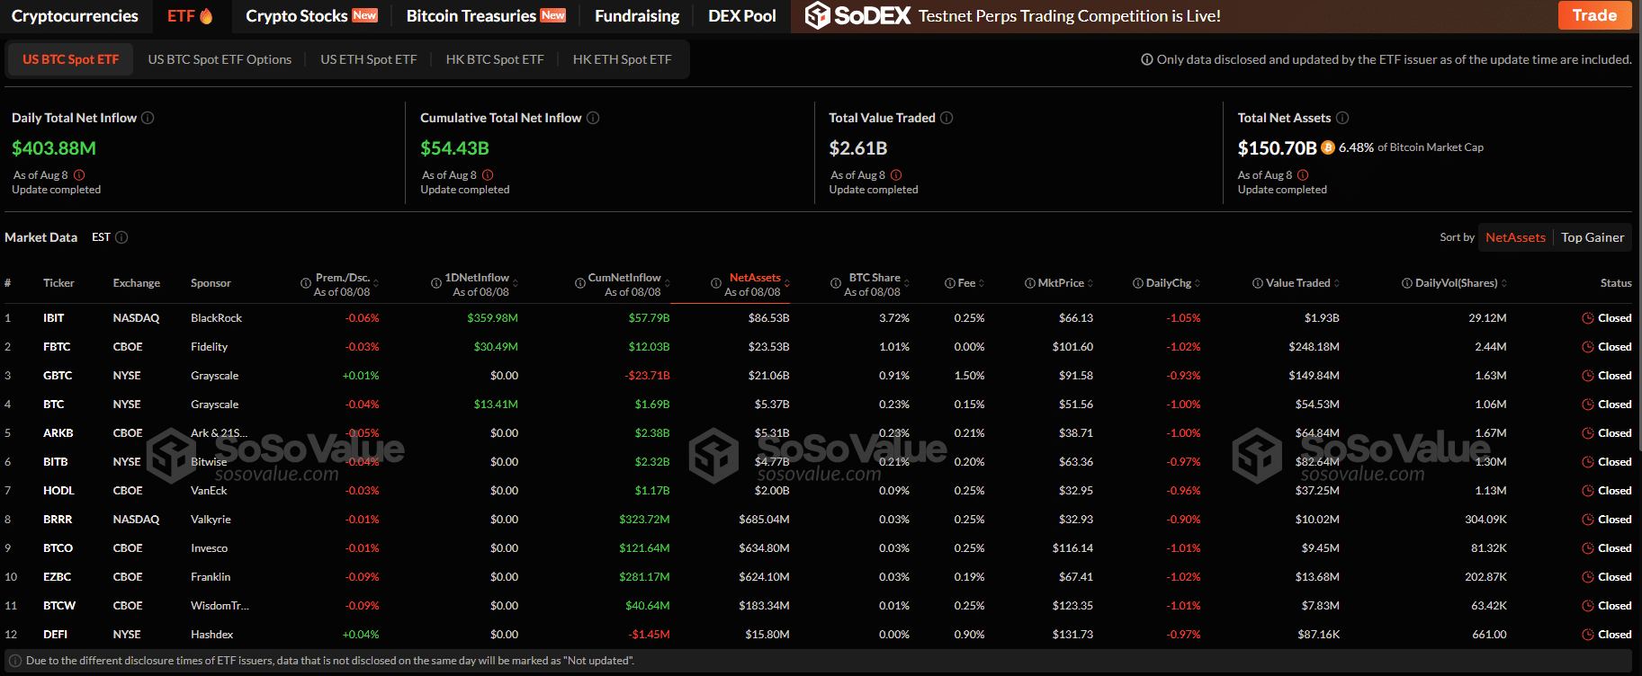Click the info icon before the DailyVol(Shares) column
The height and width of the screenshot is (676, 1642).
tap(1407, 283)
